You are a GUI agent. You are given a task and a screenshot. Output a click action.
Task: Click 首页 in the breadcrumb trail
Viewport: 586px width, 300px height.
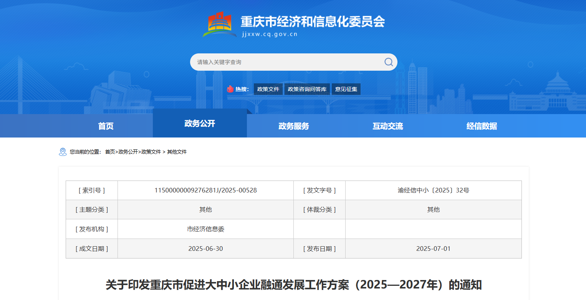pyautogui.click(x=110, y=152)
